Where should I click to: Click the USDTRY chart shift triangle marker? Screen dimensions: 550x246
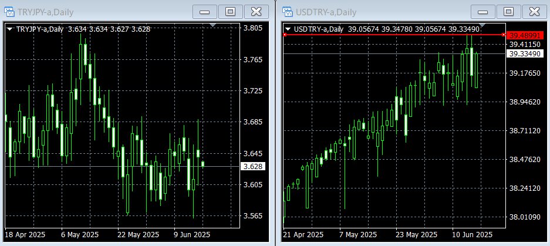pyautogui.click(x=482, y=25)
